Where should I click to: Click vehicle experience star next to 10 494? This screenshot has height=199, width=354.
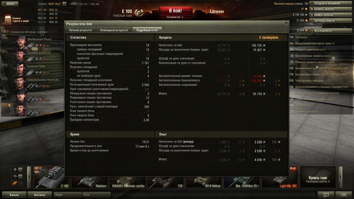pos(307,30)
